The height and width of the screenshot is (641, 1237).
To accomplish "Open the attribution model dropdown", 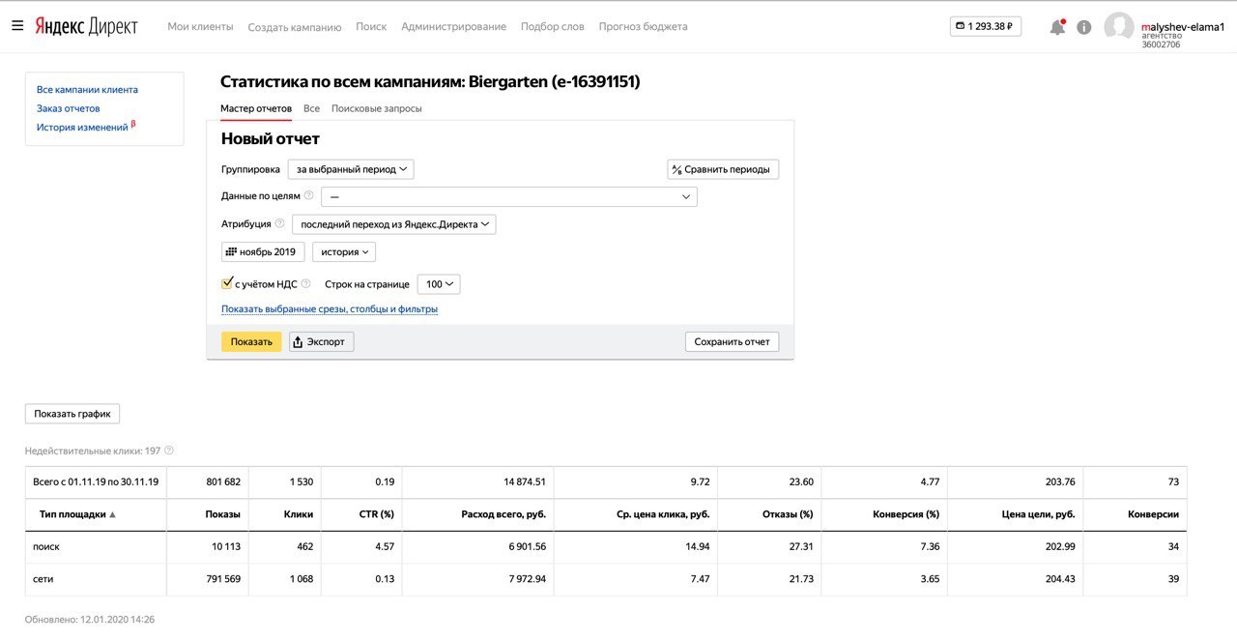I will click(393, 224).
